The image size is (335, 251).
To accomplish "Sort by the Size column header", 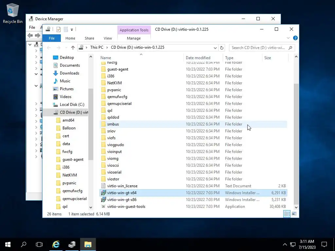I will click(268, 58).
